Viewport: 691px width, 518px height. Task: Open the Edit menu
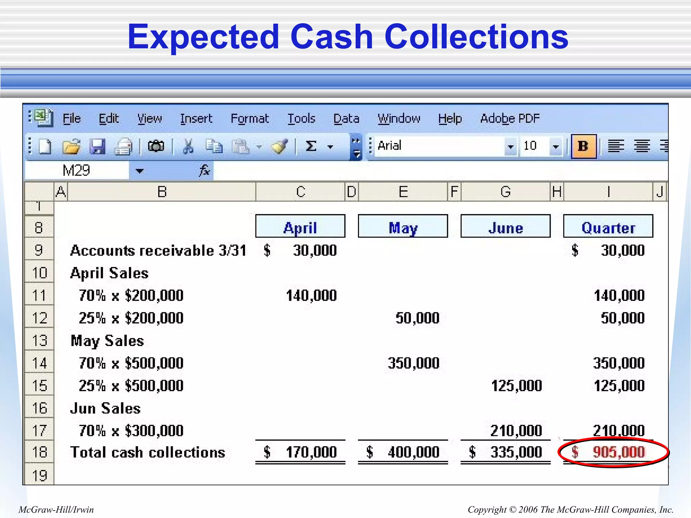109,118
